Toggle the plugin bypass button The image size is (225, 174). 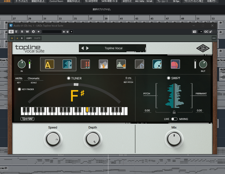click(16, 32)
